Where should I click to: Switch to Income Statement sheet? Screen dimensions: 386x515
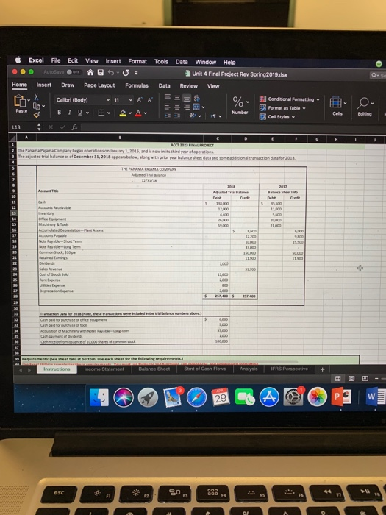point(104,369)
